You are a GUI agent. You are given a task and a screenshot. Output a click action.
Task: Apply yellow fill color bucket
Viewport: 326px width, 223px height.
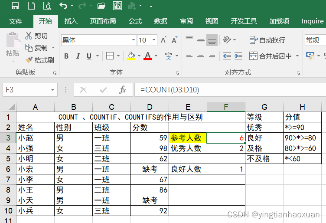click(x=131, y=56)
